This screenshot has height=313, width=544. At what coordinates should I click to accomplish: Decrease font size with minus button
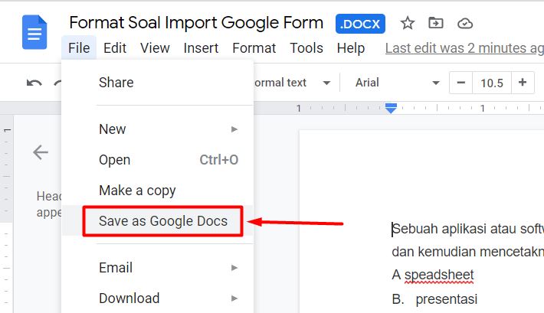[x=460, y=83]
